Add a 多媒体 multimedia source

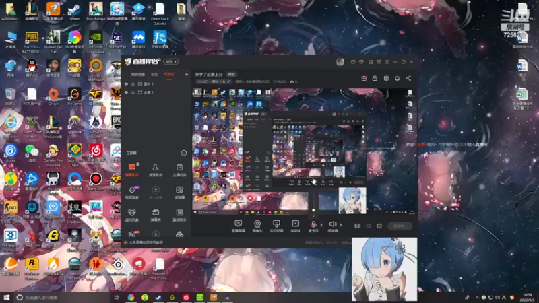pyautogui.click(x=296, y=226)
